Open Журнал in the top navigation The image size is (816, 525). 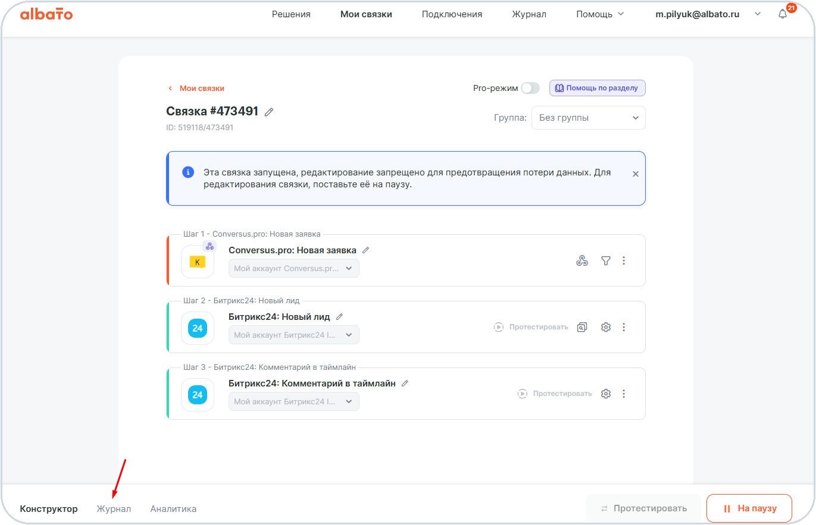coord(529,14)
